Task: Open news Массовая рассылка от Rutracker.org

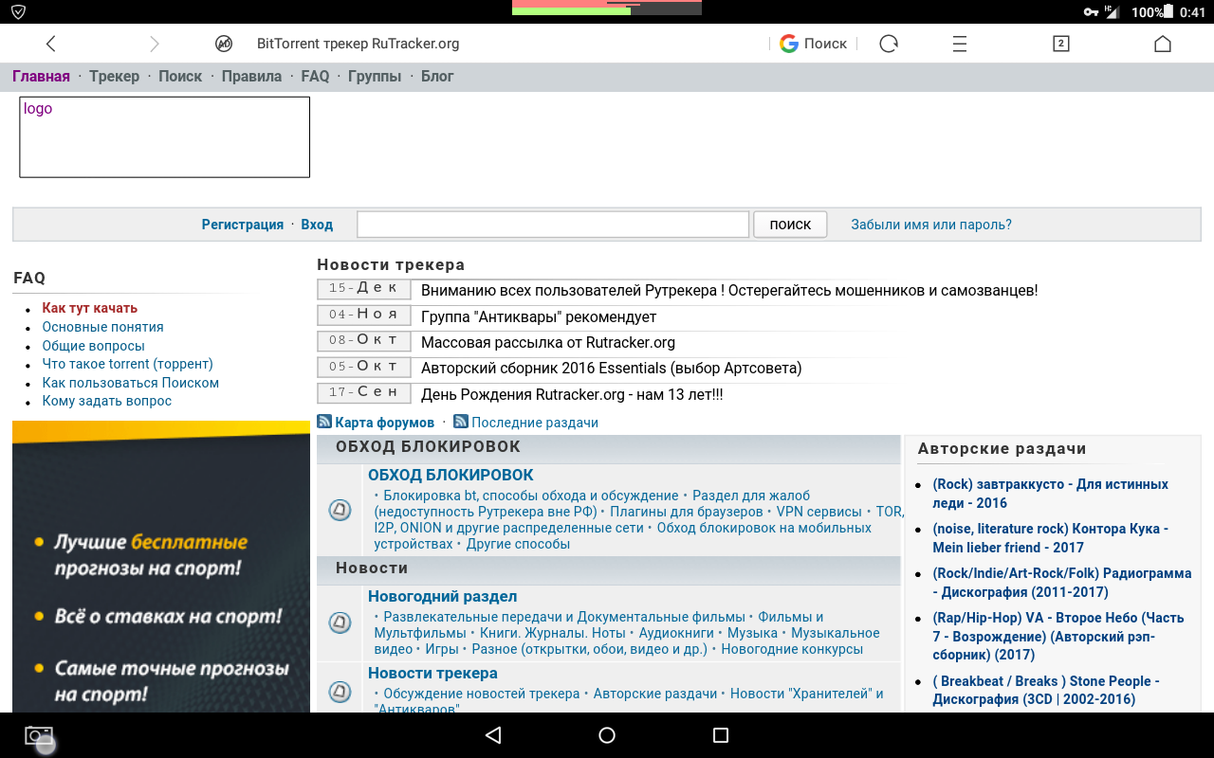Action: click(x=548, y=342)
